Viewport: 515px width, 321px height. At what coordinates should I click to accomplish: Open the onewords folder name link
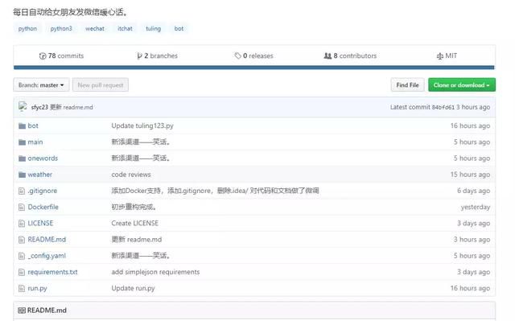[43, 158]
